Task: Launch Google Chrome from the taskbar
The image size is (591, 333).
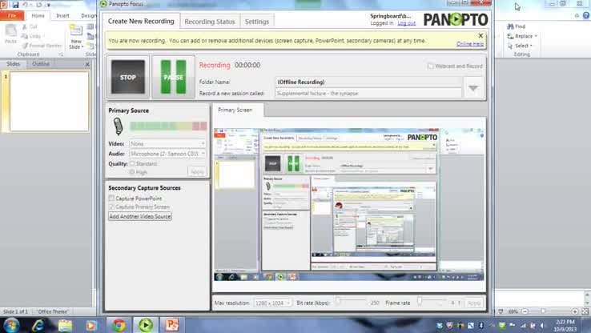Action: 119,324
